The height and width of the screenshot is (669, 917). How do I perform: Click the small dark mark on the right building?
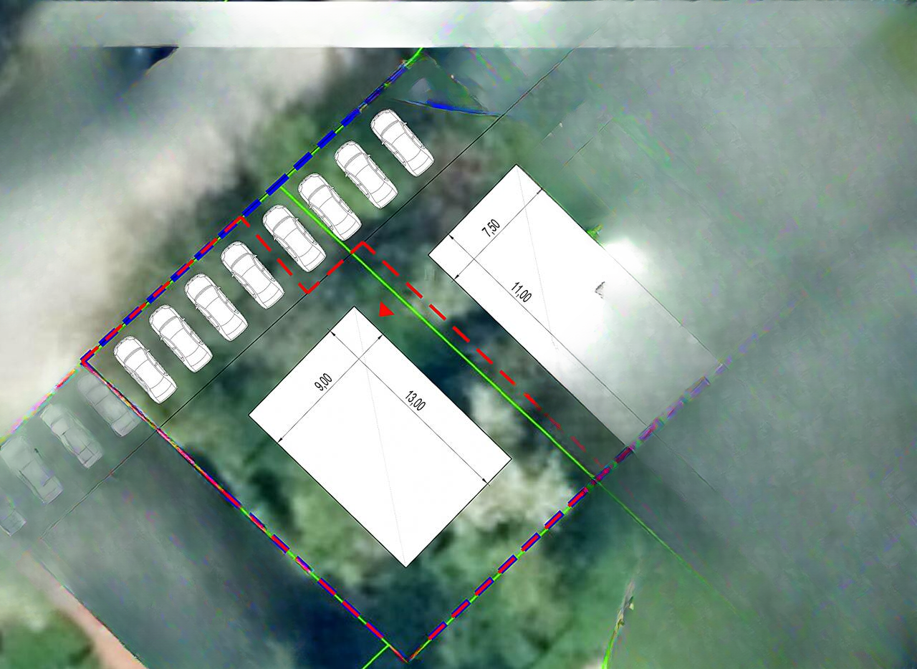point(600,289)
